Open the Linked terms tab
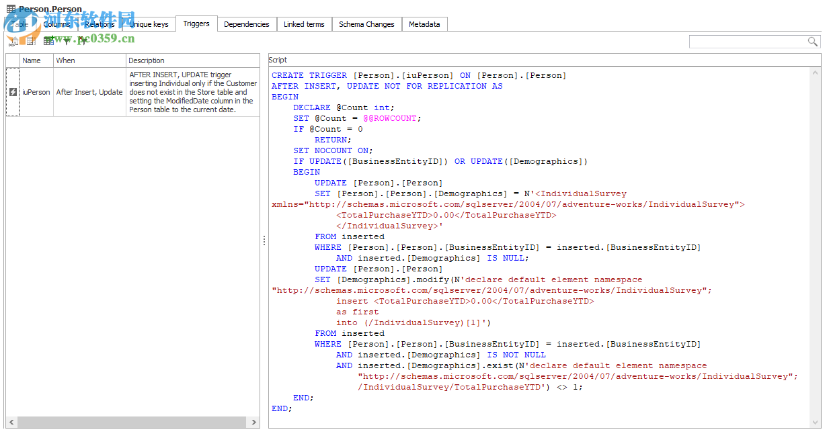 pyautogui.click(x=304, y=24)
